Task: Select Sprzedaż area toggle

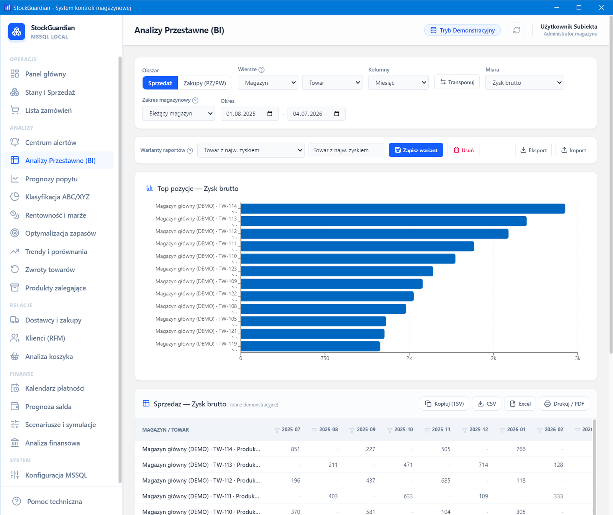Action: click(160, 83)
